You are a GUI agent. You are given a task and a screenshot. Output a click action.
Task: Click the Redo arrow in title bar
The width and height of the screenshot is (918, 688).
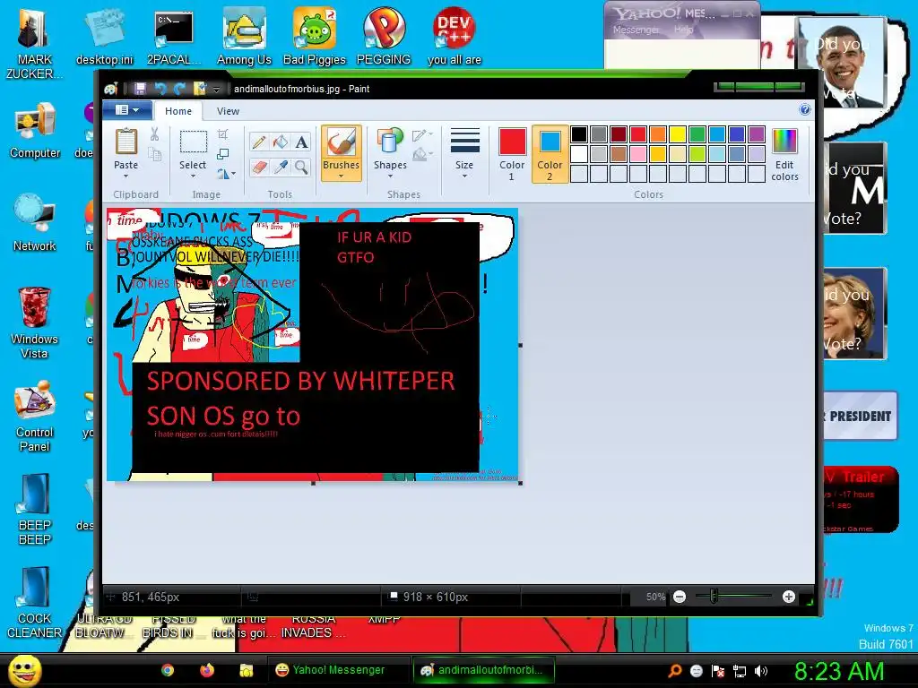pyautogui.click(x=179, y=89)
